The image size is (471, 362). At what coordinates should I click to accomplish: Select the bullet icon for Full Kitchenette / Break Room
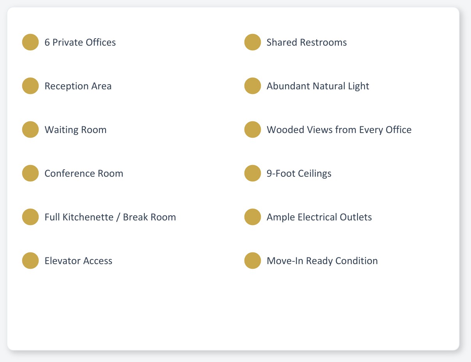pos(30,217)
